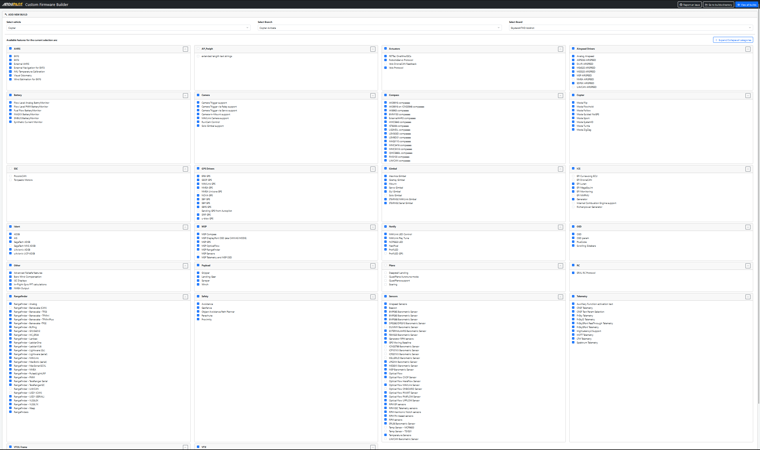
Task: Enable NMEA Unicore GPS checkbox
Action: point(198,192)
